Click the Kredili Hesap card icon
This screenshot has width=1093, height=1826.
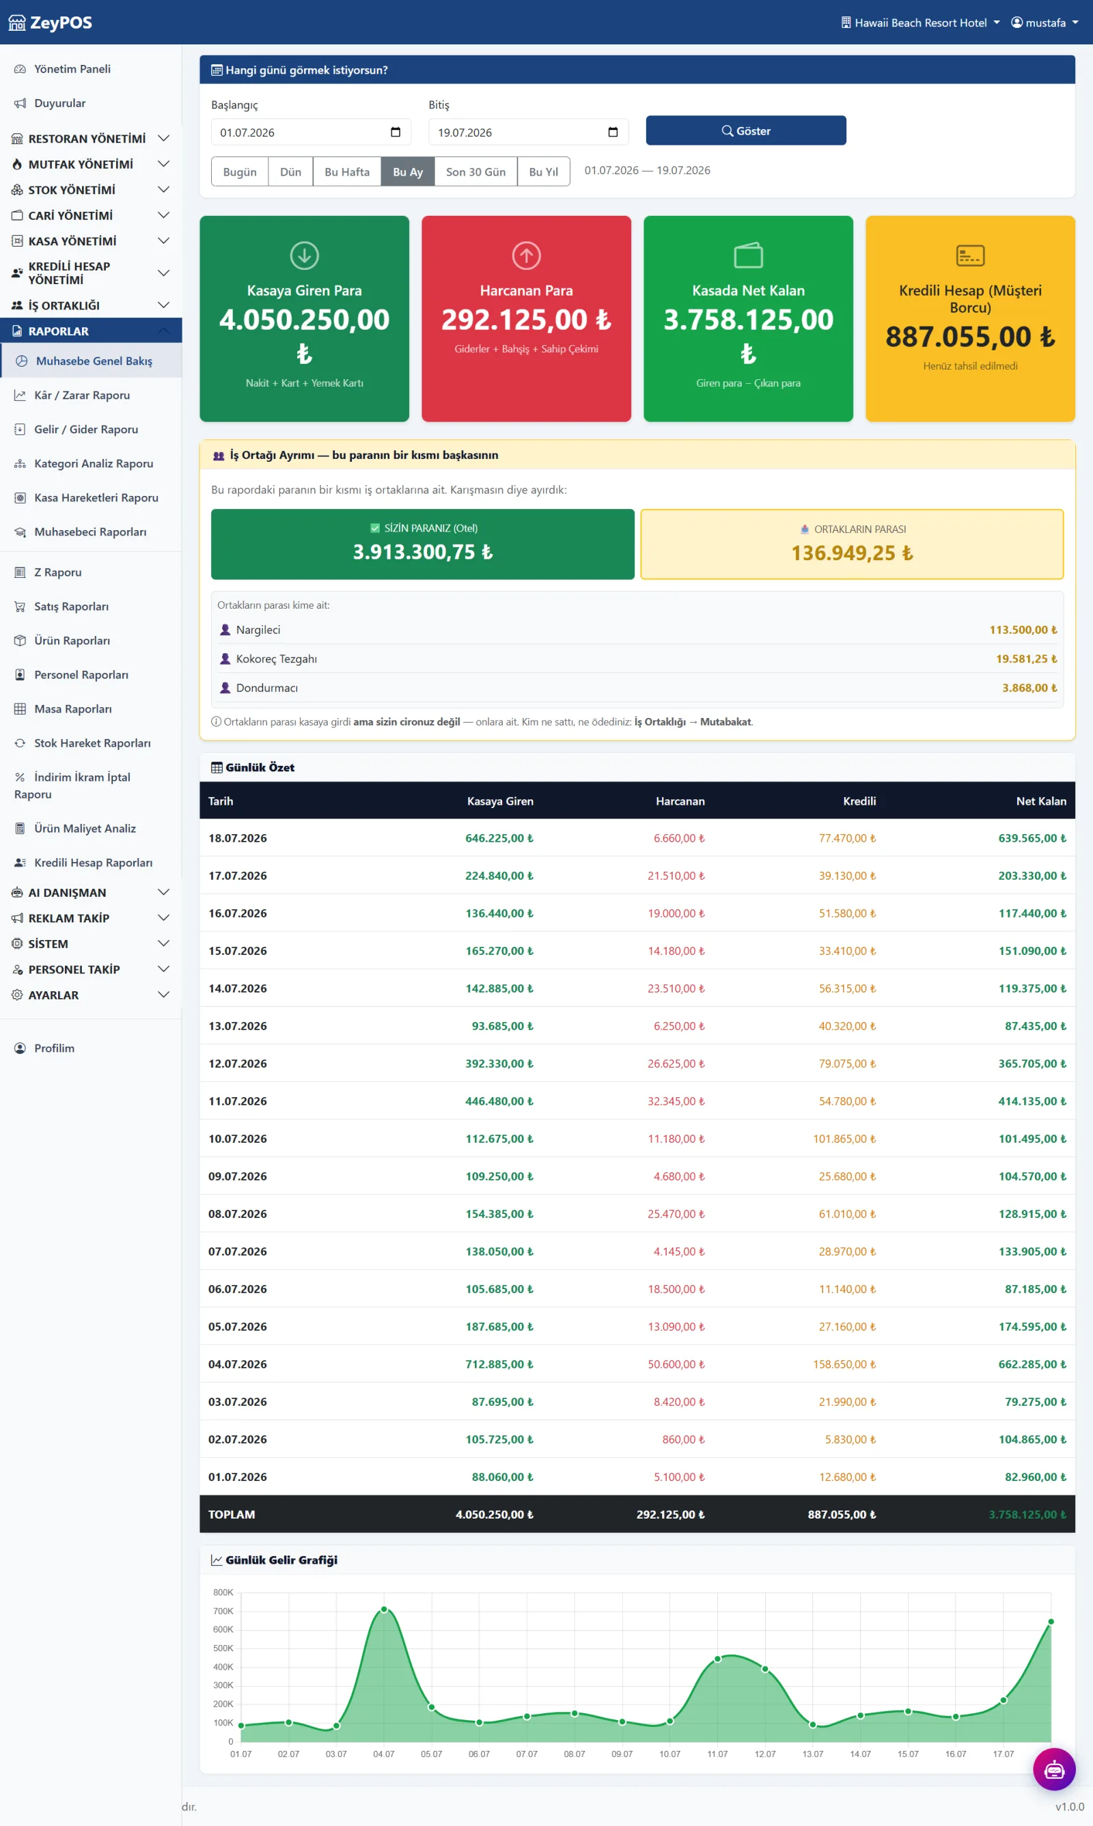pyautogui.click(x=970, y=255)
